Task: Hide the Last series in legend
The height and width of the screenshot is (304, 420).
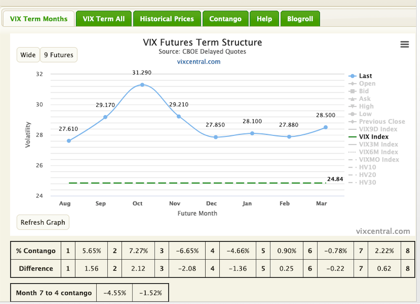Action: pos(365,76)
